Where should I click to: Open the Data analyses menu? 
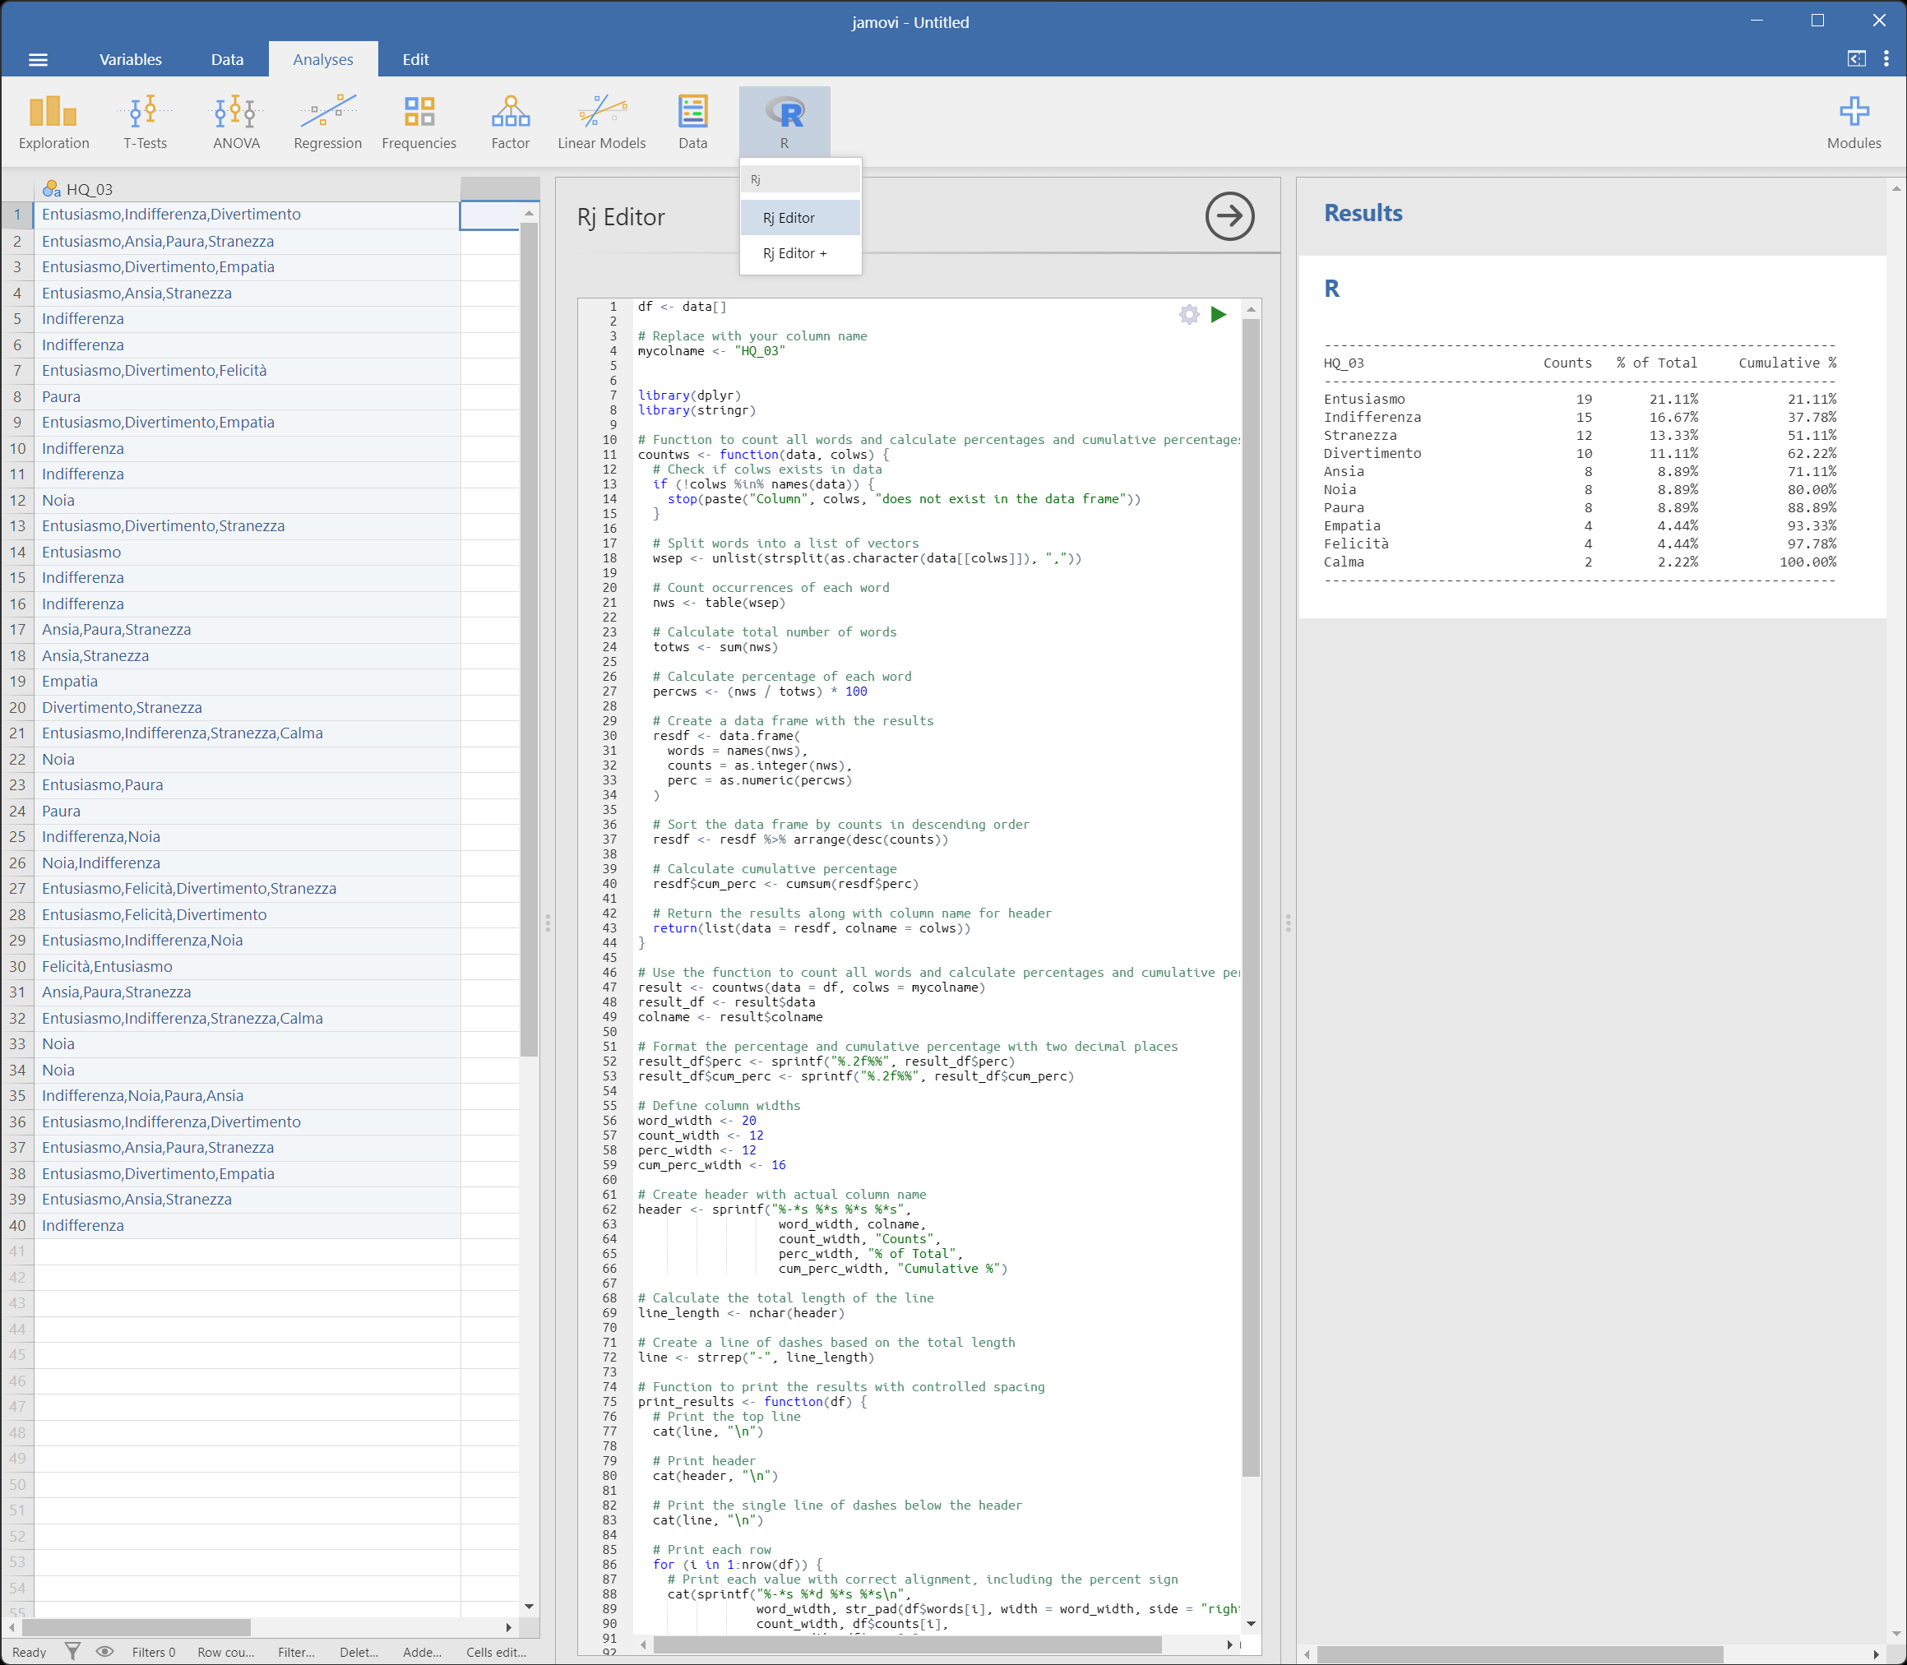[692, 121]
